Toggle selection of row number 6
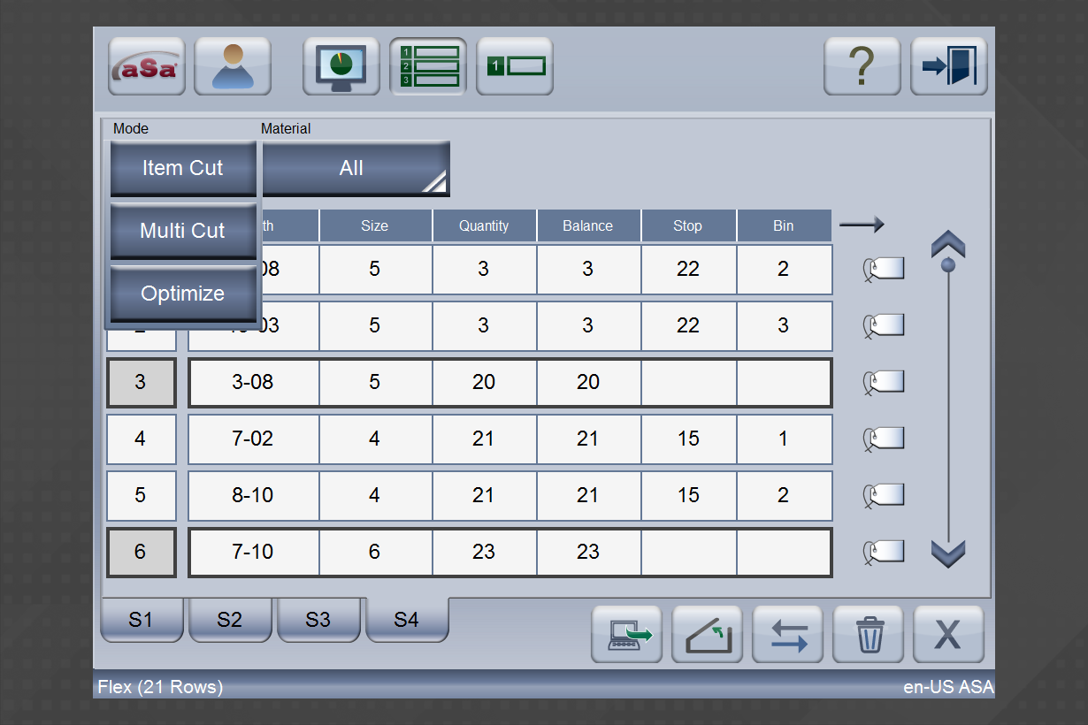The image size is (1088, 725). (x=141, y=552)
